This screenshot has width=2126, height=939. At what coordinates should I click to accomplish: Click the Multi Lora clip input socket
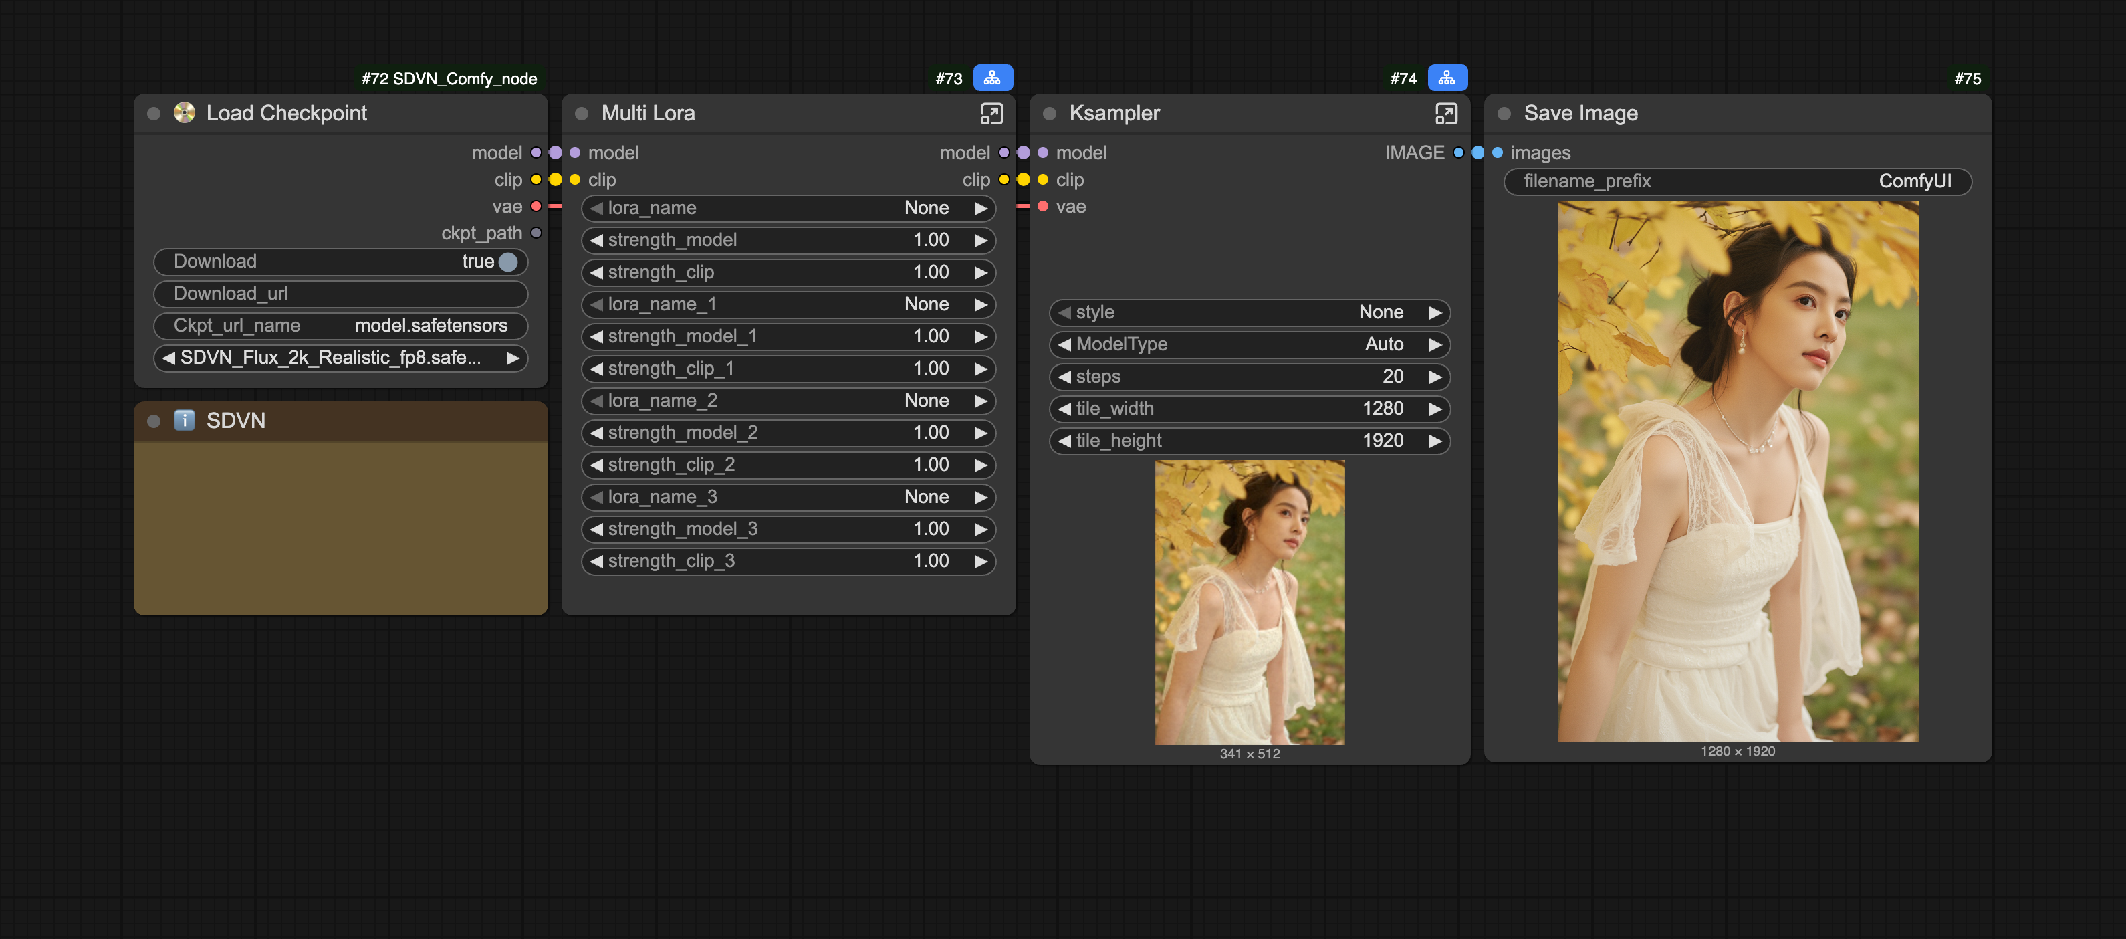pyautogui.click(x=575, y=179)
